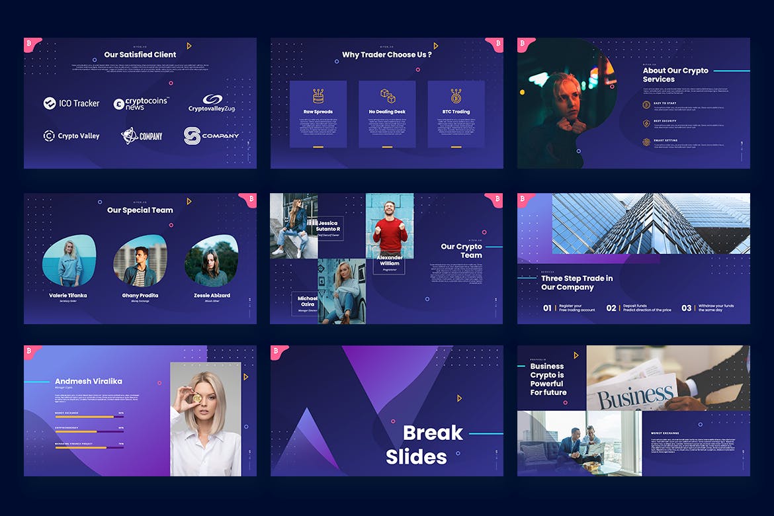Click the Business newspaper photo
The image size is (774, 516).
coord(668,378)
